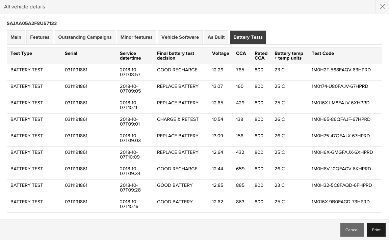This screenshot has width=389, height=240.
Task: Switch to the Main tab
Action: (x=16, y=37)
